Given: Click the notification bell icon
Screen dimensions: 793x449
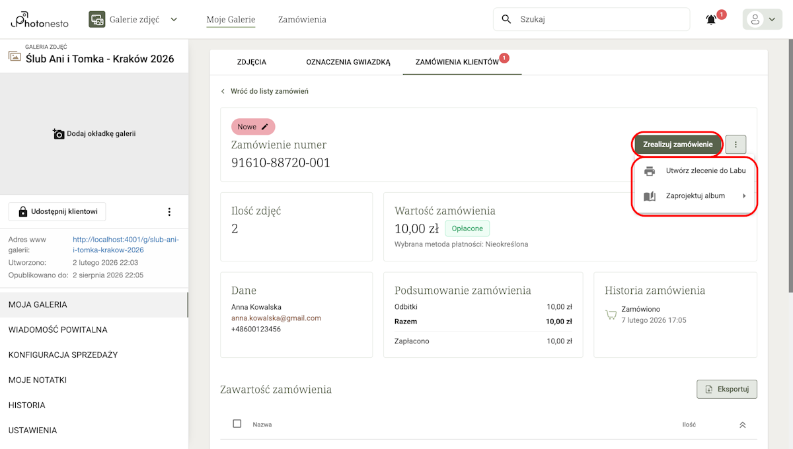Looking at the screenshot, I should (711, 20).
